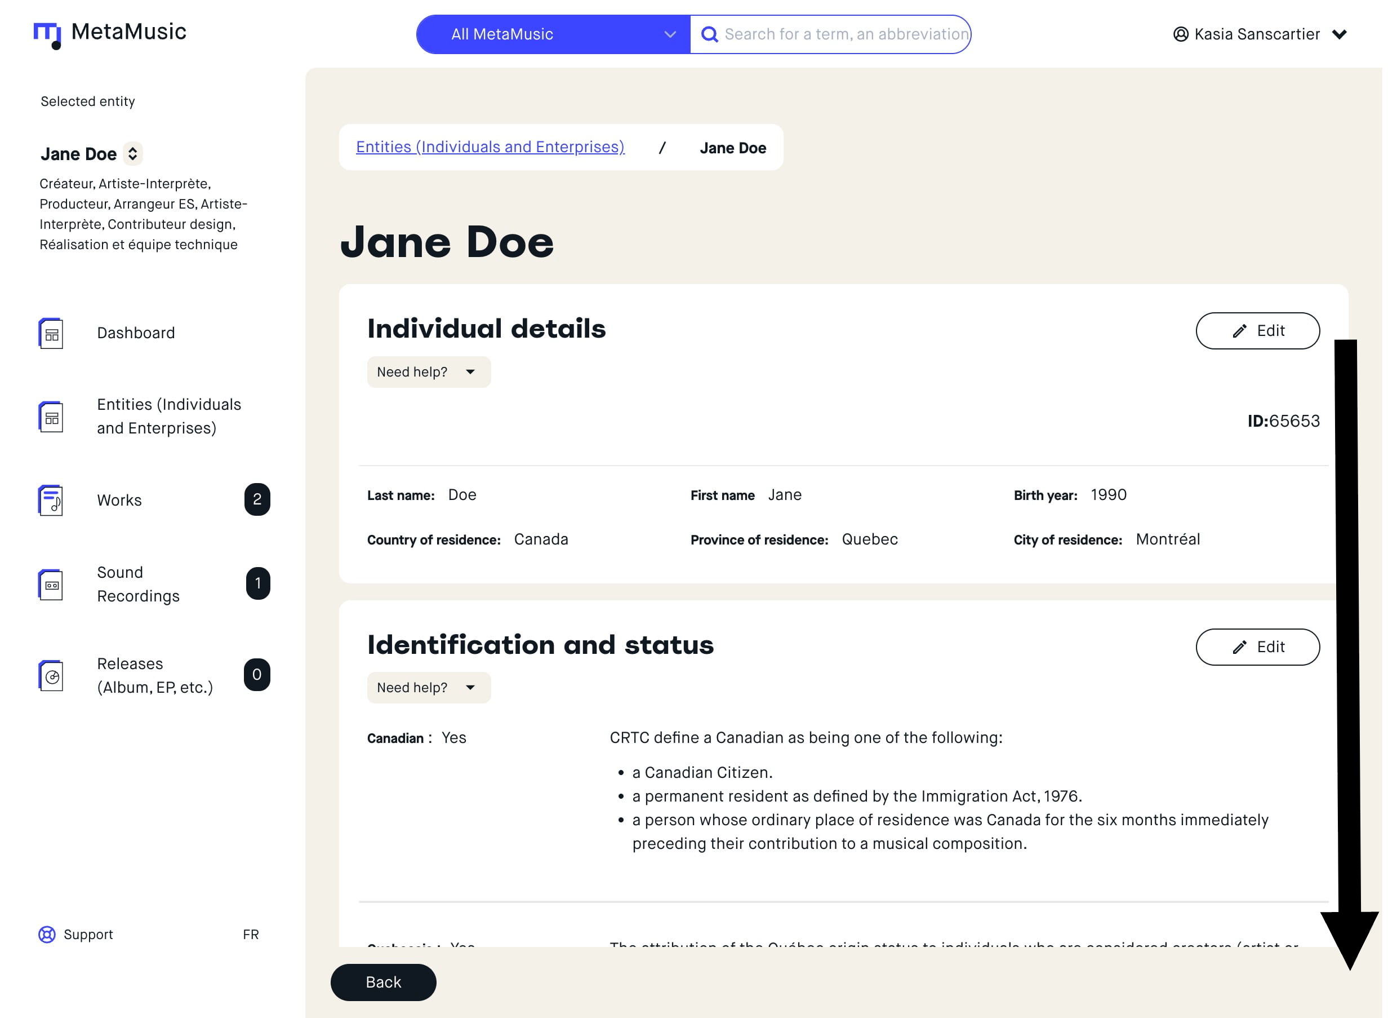Screen dimensions: 1388x1018
Task: Go to Sound Recordings in sidebar
Action: 138,584
